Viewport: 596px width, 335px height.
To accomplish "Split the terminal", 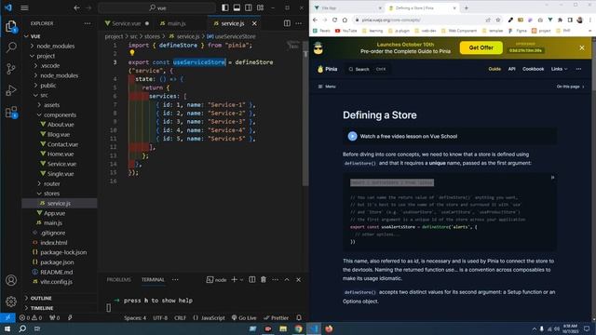I will 252,279.
